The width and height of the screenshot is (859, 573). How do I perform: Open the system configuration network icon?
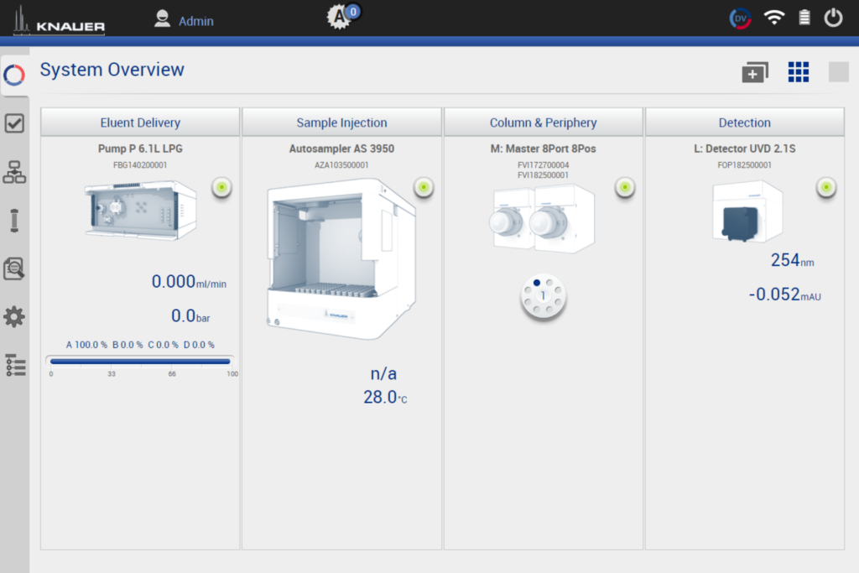(14, 172)
